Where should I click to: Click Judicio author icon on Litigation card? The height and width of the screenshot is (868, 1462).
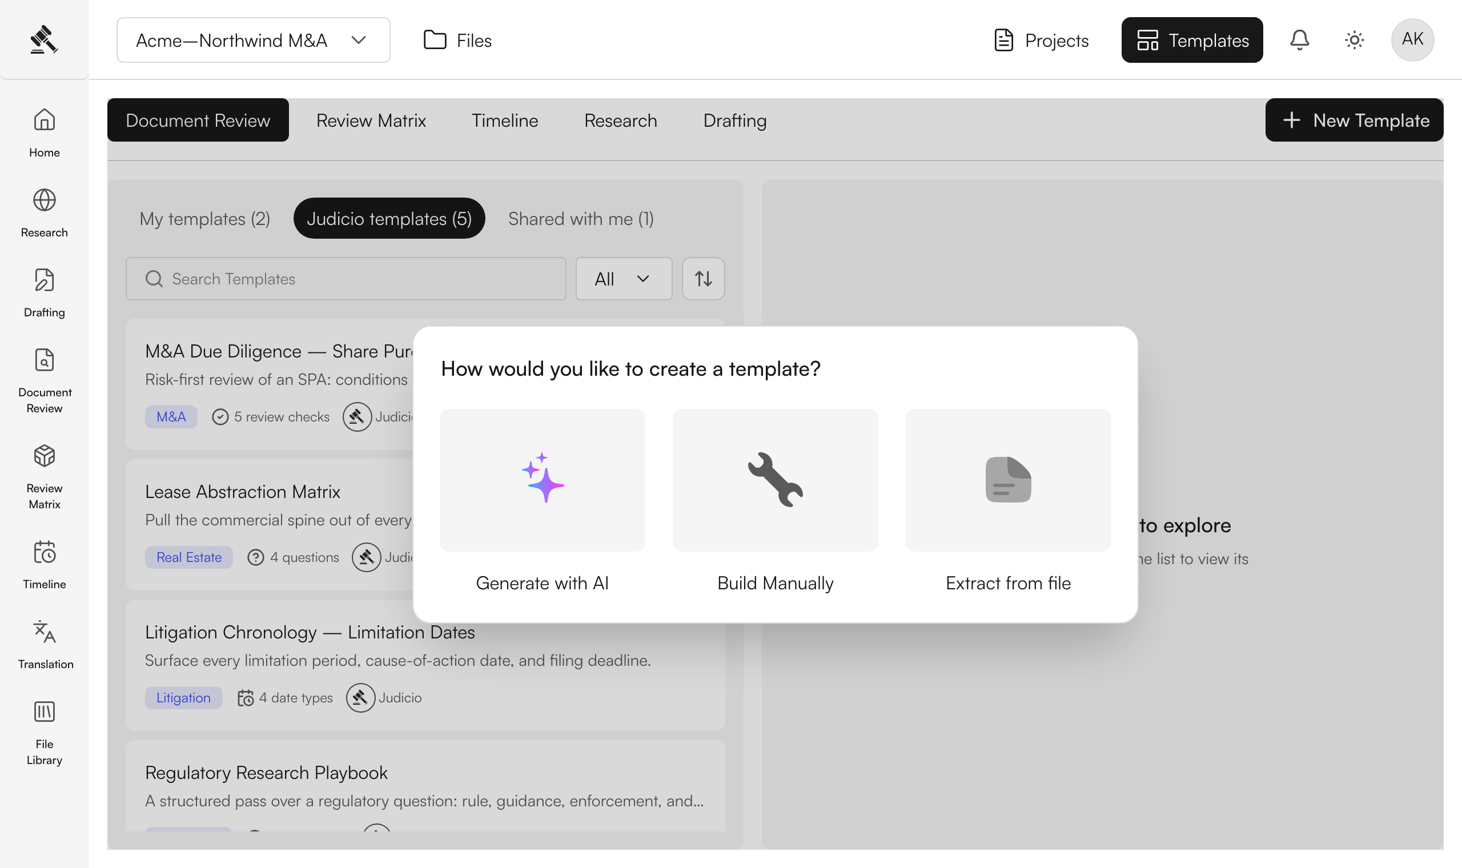click(x=360, y=698)
